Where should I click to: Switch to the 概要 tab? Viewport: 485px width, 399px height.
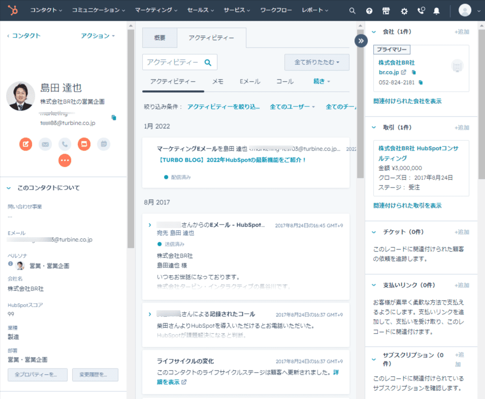click(159, 38)
